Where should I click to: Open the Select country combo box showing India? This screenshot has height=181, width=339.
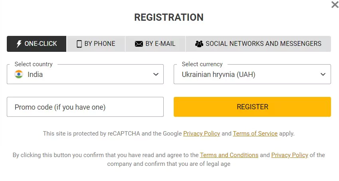pyautogui.click(x=85, y=74)
